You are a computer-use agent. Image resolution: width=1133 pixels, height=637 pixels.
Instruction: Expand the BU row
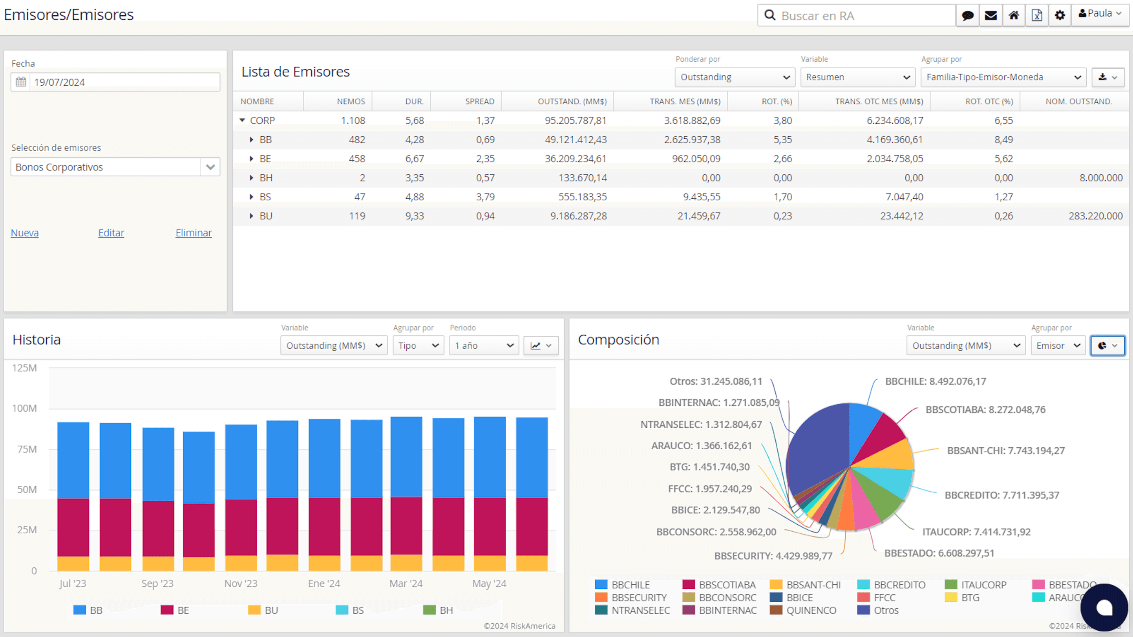[x=252, y=216]
